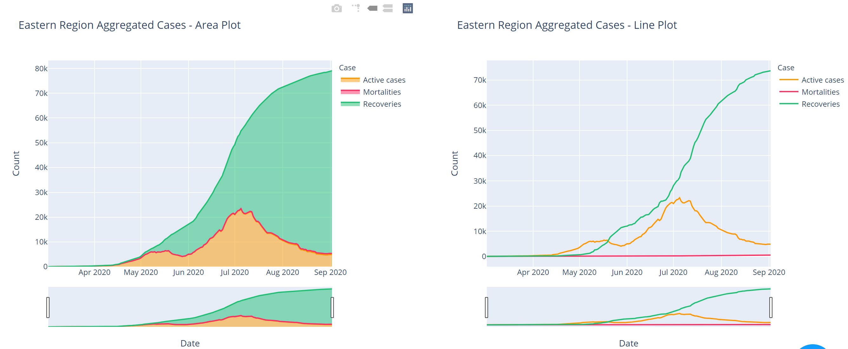Toggle spike lines modebar icon
This screenshot has height=349, width=848.
click(356, 8)
